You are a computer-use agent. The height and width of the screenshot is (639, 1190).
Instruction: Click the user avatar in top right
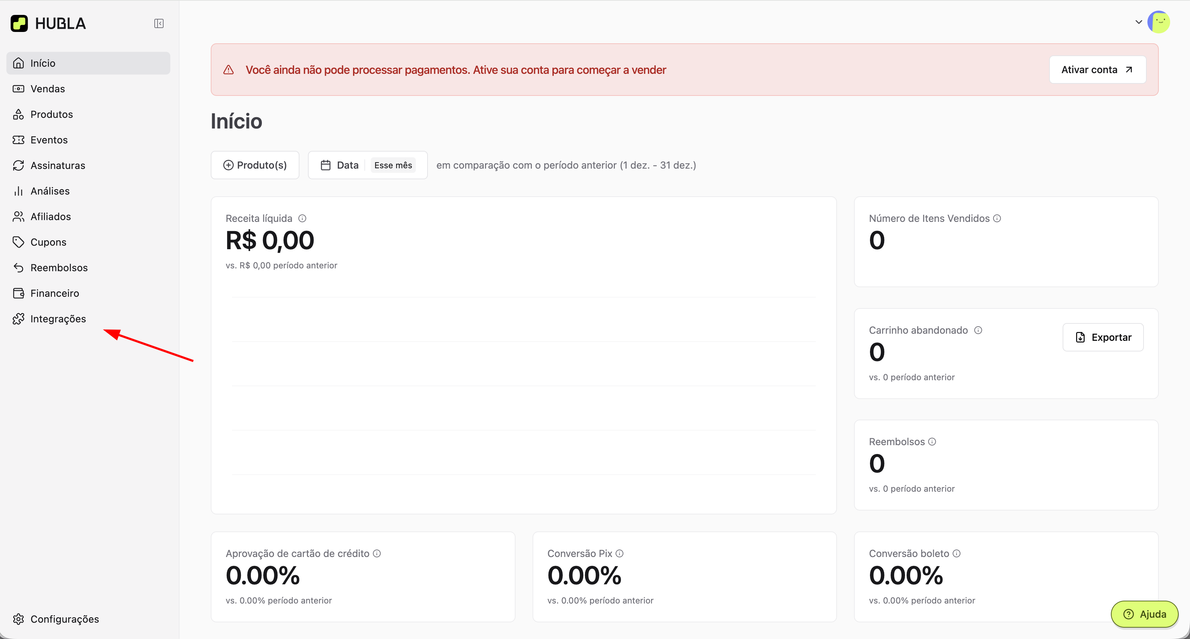[x=1158, y=22]
